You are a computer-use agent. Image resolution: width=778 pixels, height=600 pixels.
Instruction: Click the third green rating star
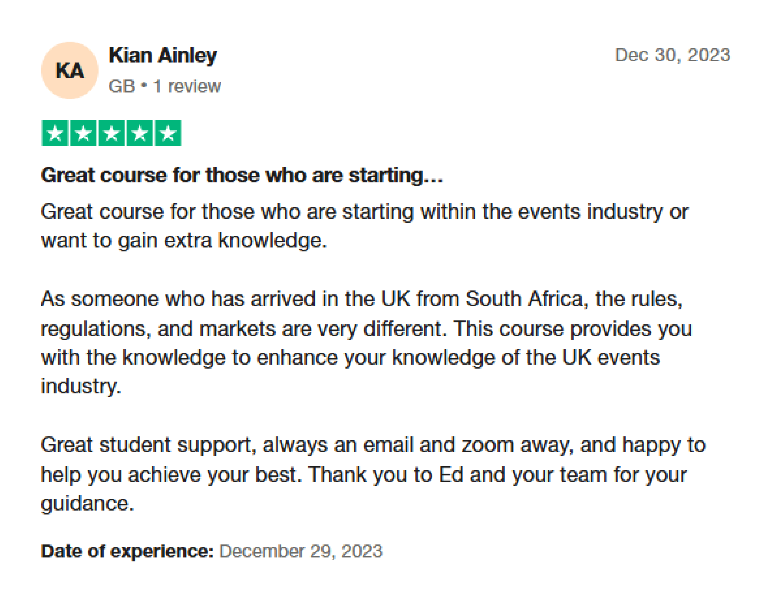click(x=112, y=133)
